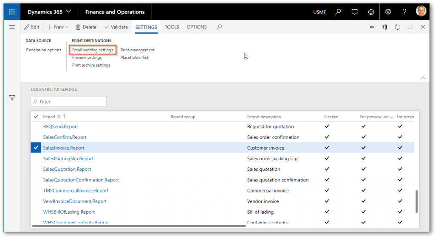The width and height of the screenshot is (435, 237).
Task: Open the app launcher waffle icon
Action: click(x=12, y=12)
